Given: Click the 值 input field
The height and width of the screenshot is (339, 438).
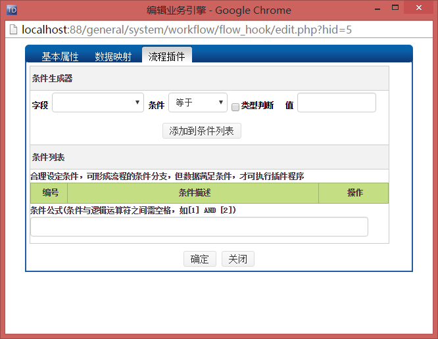Looking at the screenshot, I should pyautogui.click(x=337, y=102).
